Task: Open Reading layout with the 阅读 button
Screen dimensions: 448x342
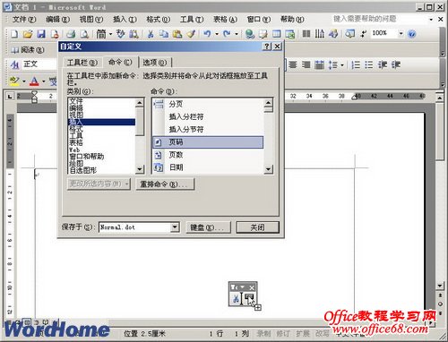Action: click(28, 50)
